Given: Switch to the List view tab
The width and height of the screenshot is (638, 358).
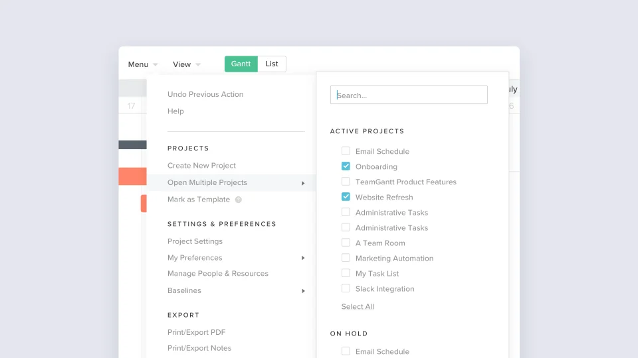Looking at the screenshot, I should (x=272, y=64).
